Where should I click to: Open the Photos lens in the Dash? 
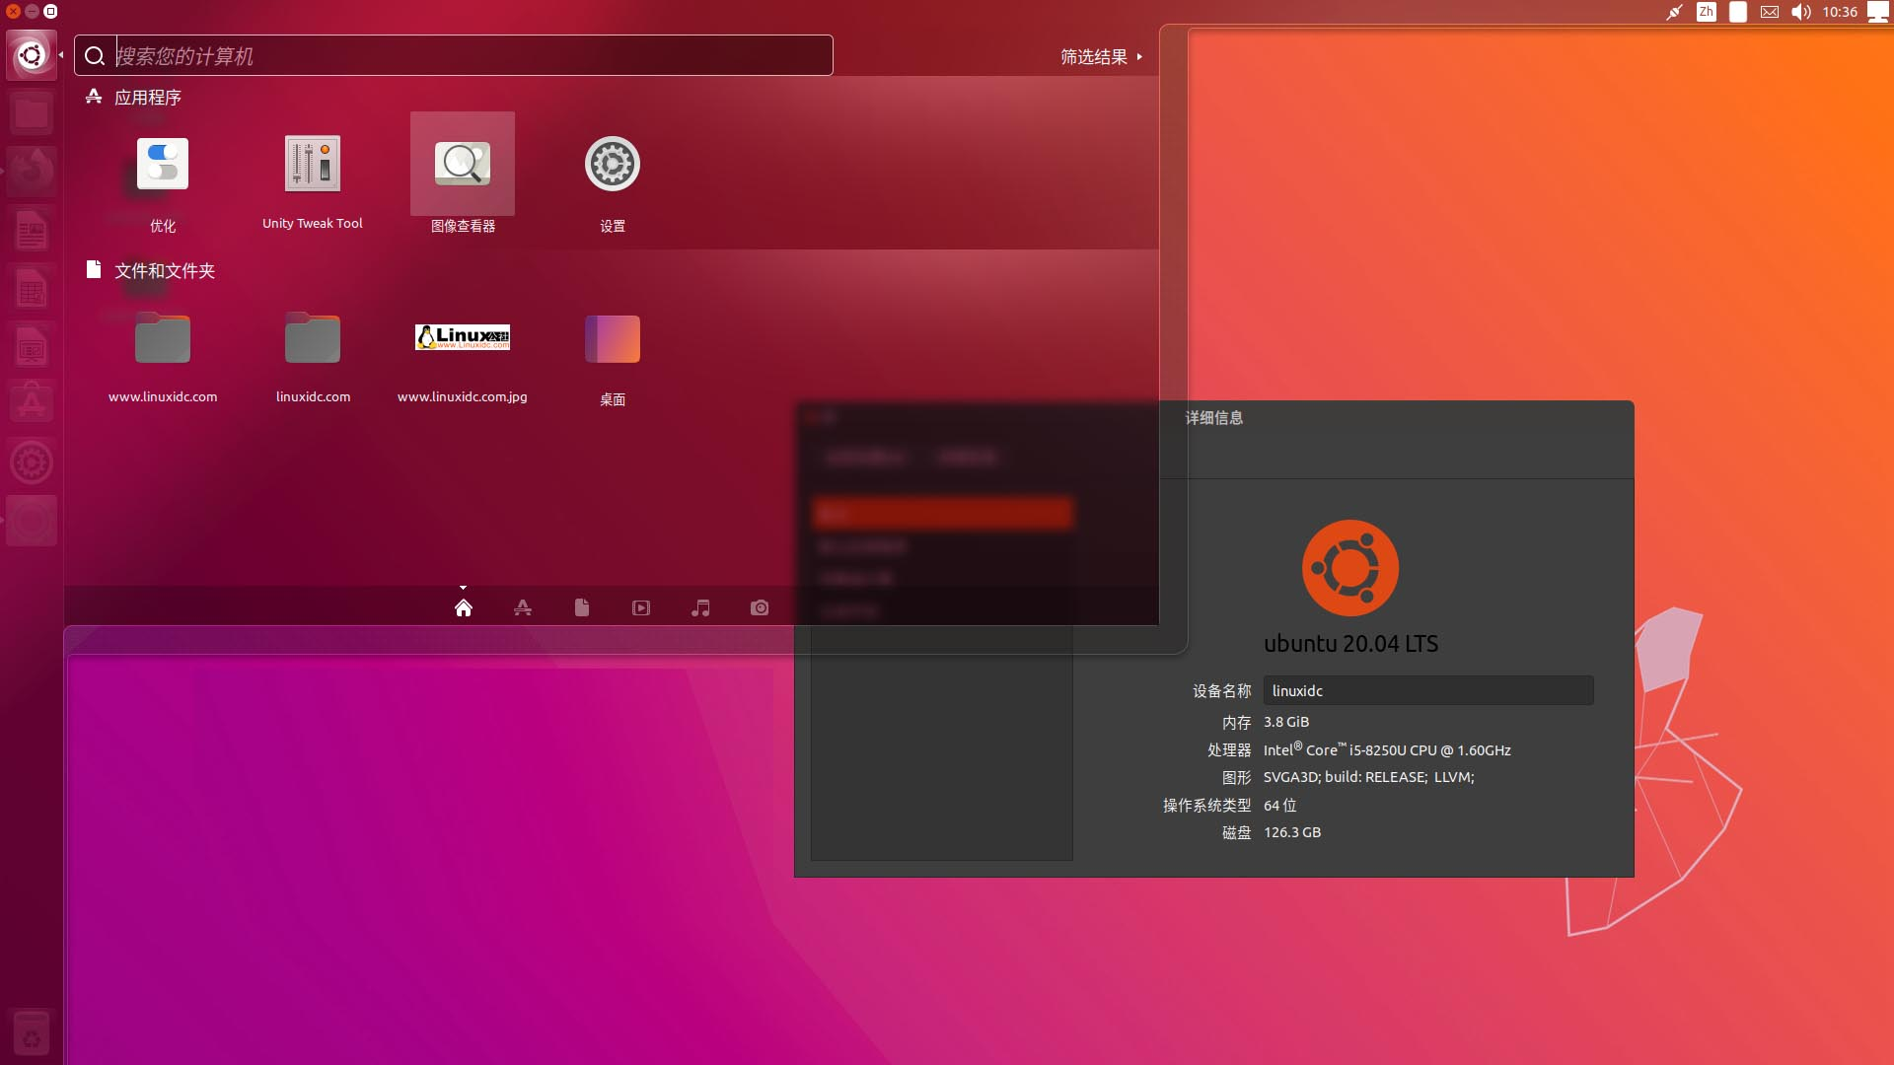click(x=760, y=607)
